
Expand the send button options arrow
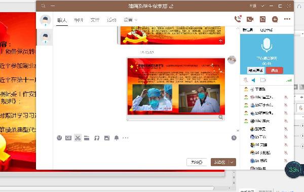tap(232, 162)
